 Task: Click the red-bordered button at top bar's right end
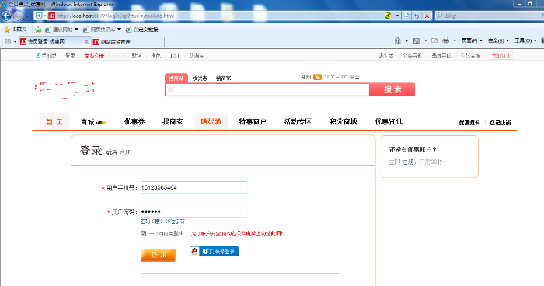click(x=501, y=55)
